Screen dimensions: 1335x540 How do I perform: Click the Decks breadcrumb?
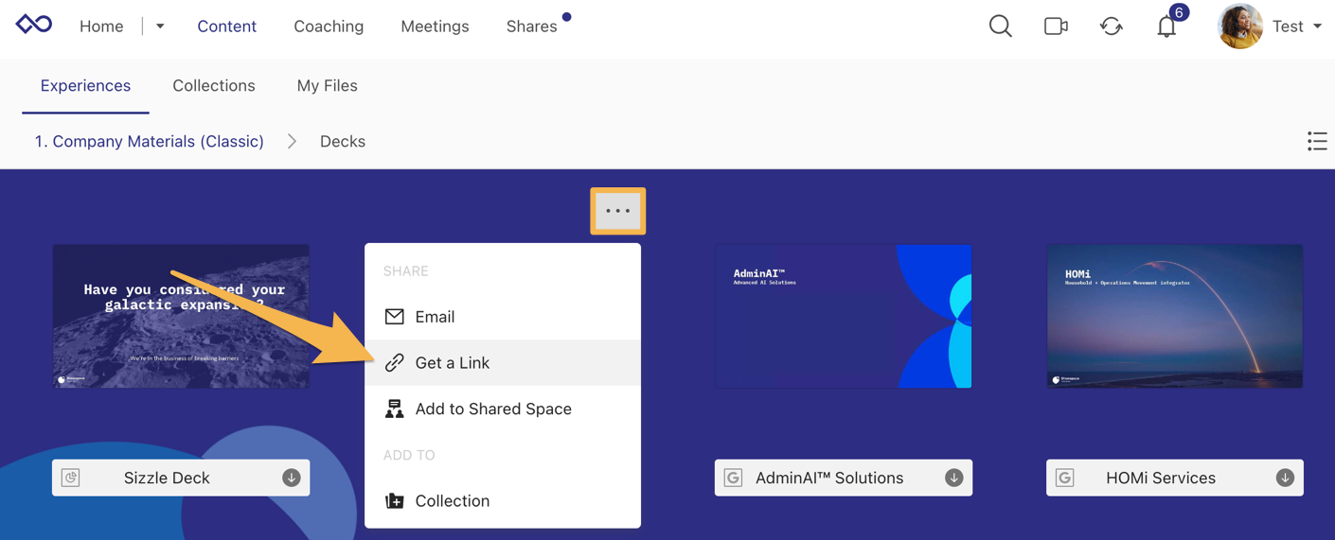[x=343, y=141]
